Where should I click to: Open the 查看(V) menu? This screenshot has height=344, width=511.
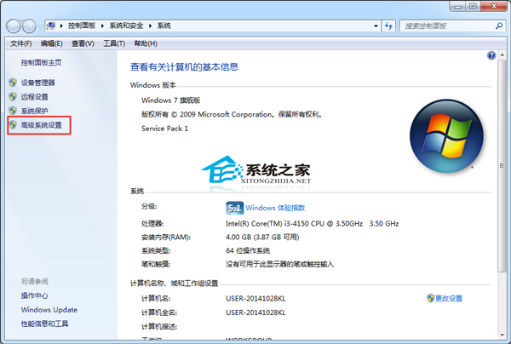tap(83, 43)
